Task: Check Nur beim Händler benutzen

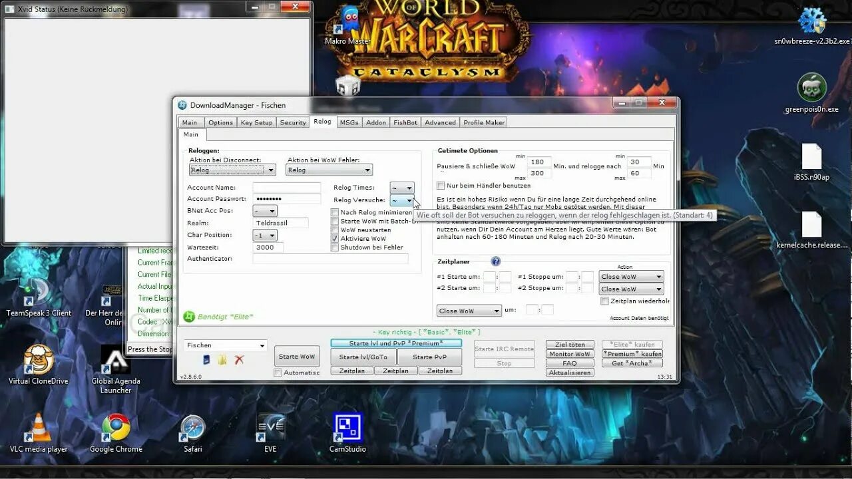Action: (x=441, y=186)
